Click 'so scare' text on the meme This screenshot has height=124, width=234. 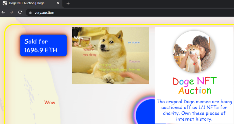click(x=134, y=43)
